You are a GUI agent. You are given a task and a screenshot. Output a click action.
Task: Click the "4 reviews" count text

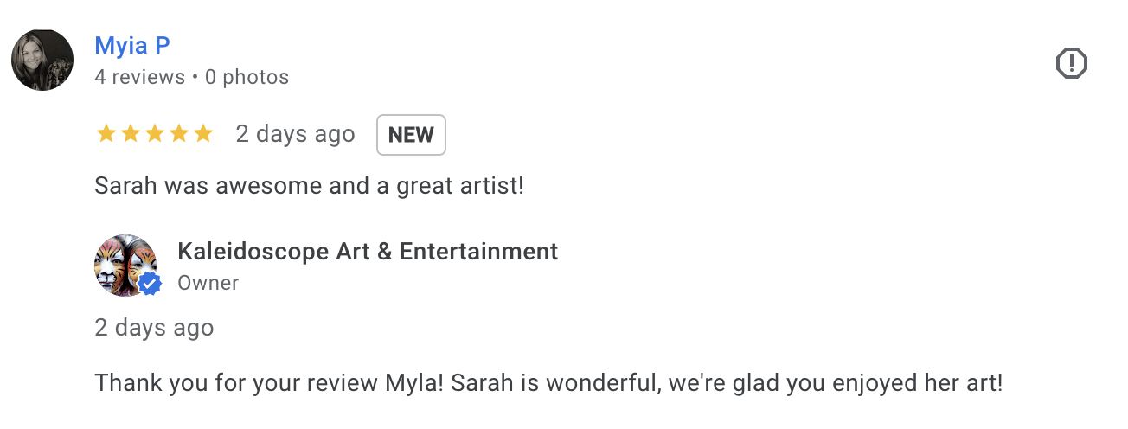[139, 77]
